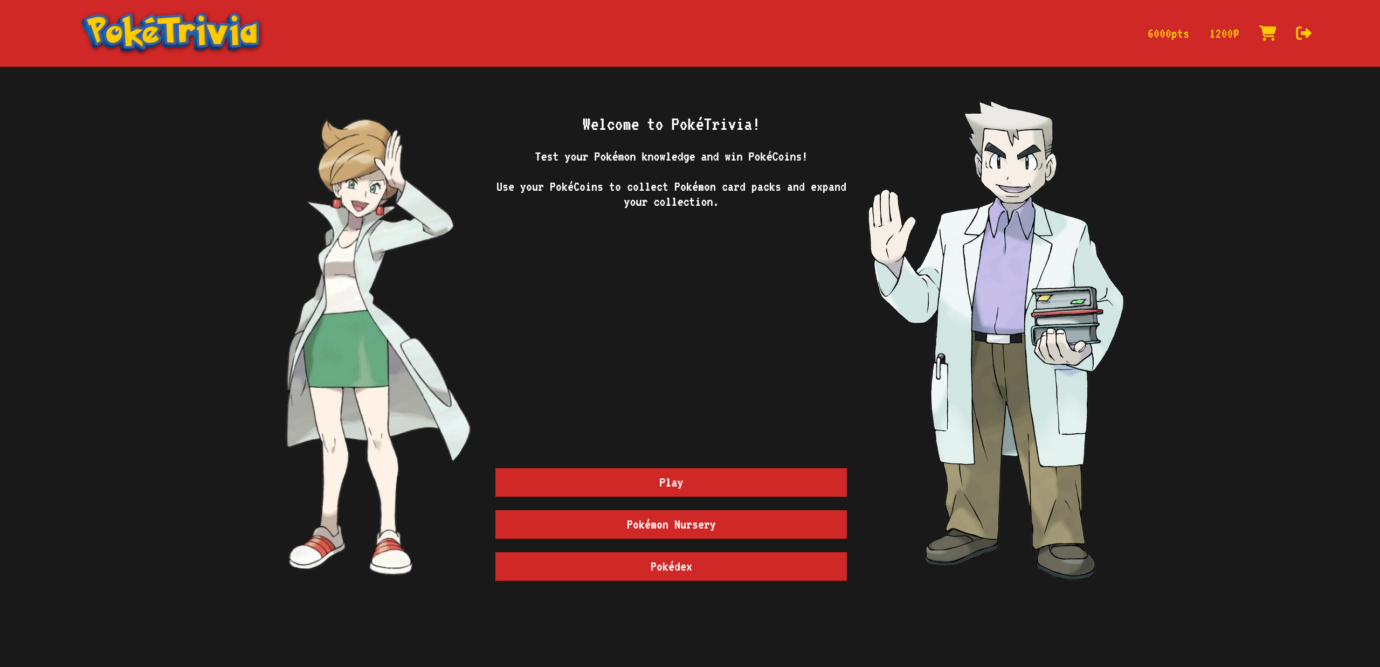The width and height of the screenshot is (1380, 667).
Task: Open the Pokédex button
Action: pyautogui.click(x=671, y=566)
